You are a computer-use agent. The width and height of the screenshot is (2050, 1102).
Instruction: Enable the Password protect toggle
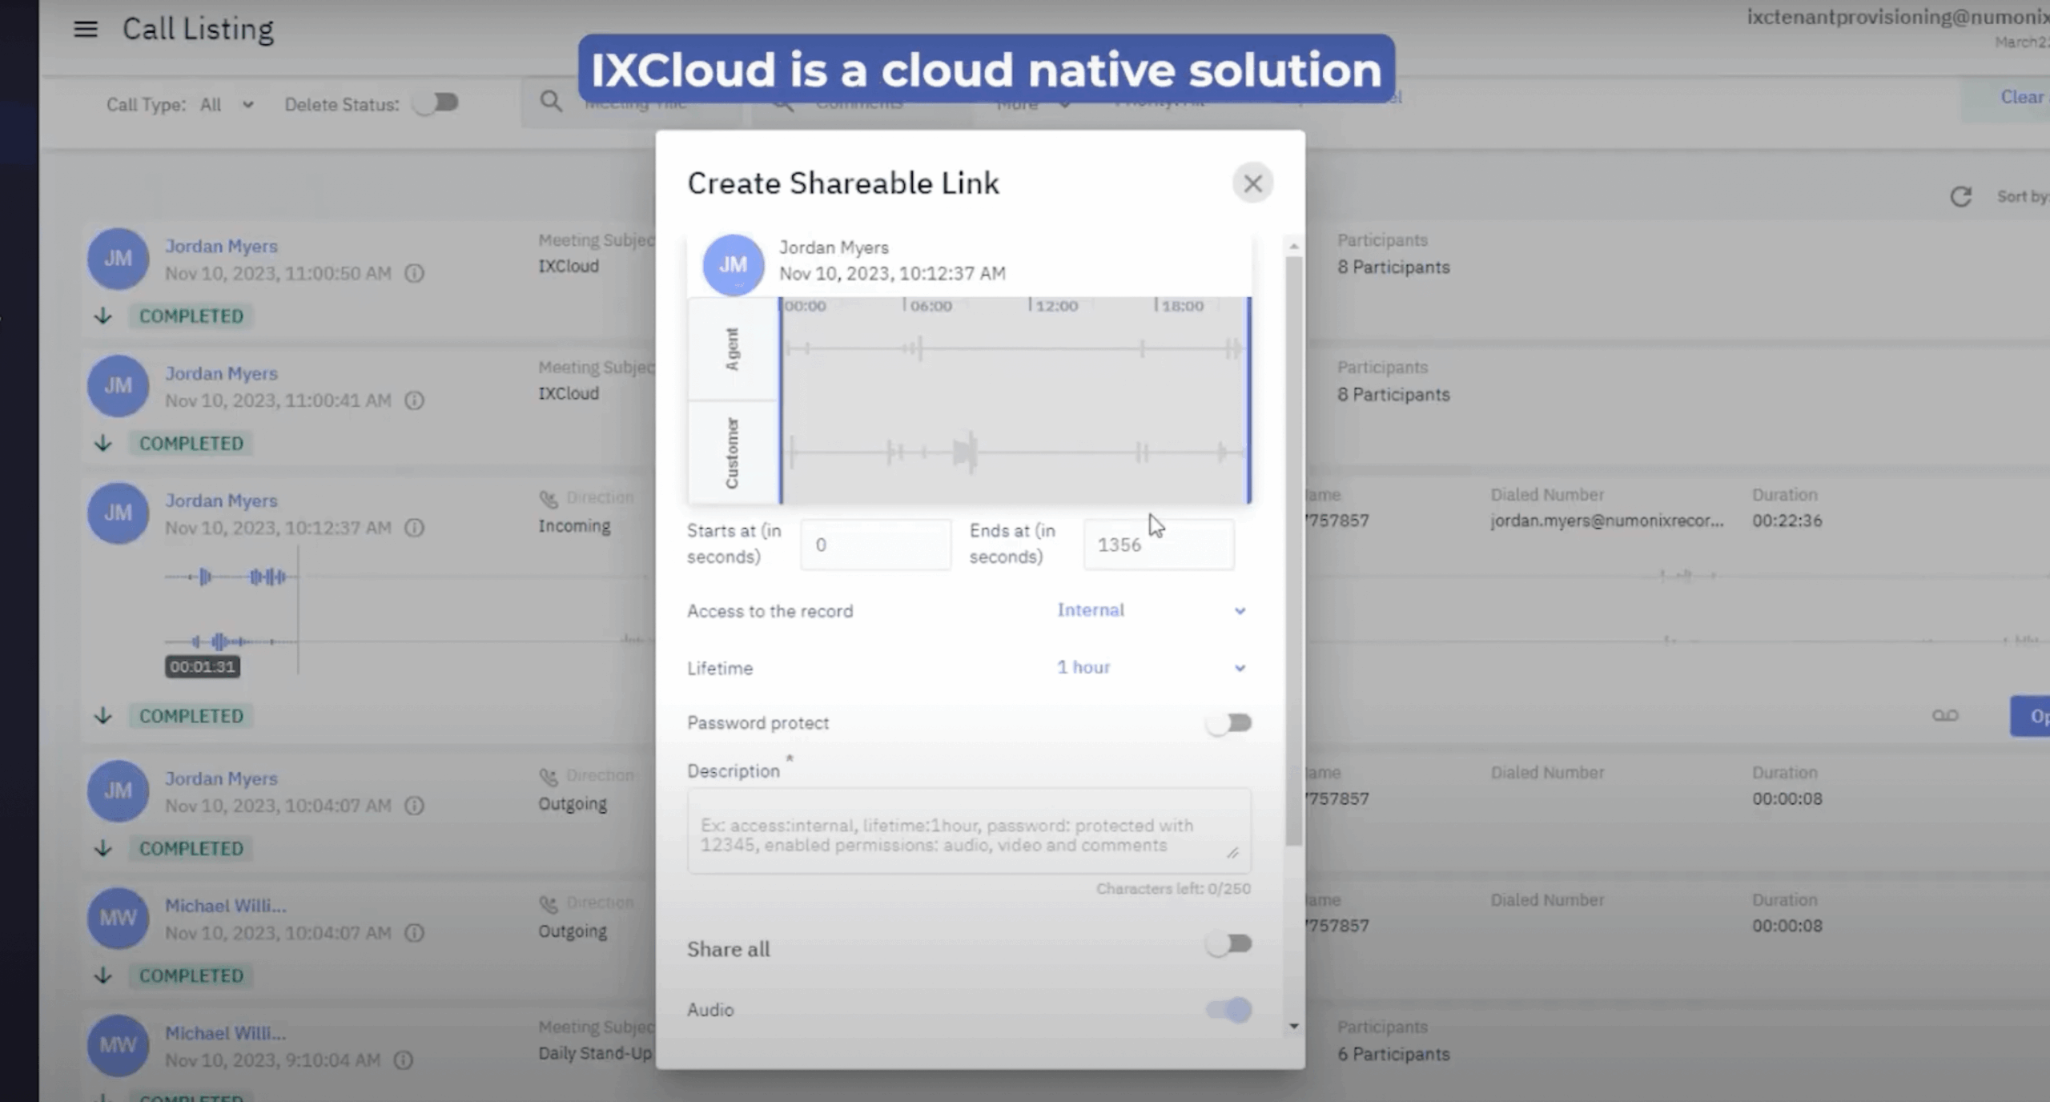point(1229,723)
